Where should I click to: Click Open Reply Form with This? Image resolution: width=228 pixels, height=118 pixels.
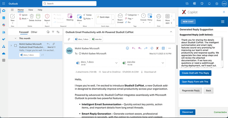(x=195, y=82)
